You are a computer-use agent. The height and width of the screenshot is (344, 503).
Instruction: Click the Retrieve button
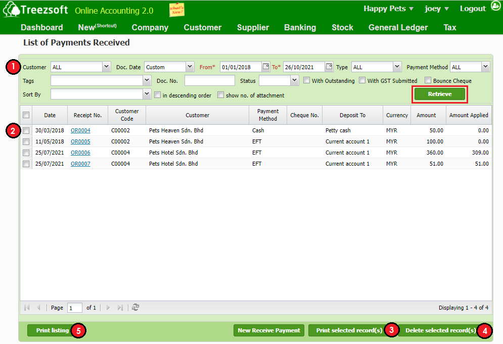[439, 94]
